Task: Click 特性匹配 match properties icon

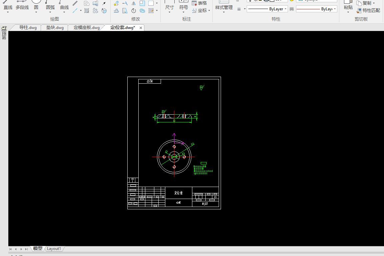Action: click(x=368, y=11)
